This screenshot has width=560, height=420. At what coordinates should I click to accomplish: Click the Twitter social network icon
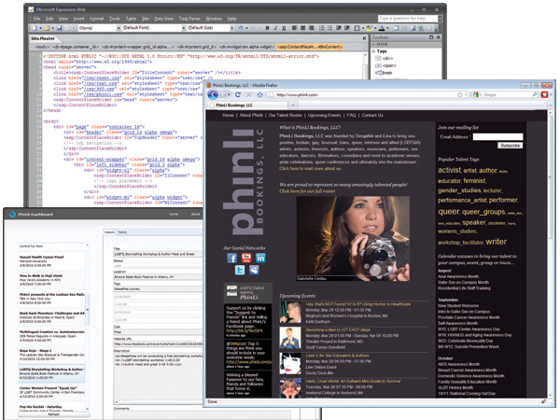click(240, 270)
